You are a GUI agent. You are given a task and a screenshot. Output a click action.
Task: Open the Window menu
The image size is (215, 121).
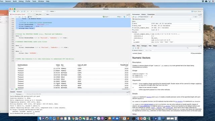pyautogui.click(x=41, y=1)
